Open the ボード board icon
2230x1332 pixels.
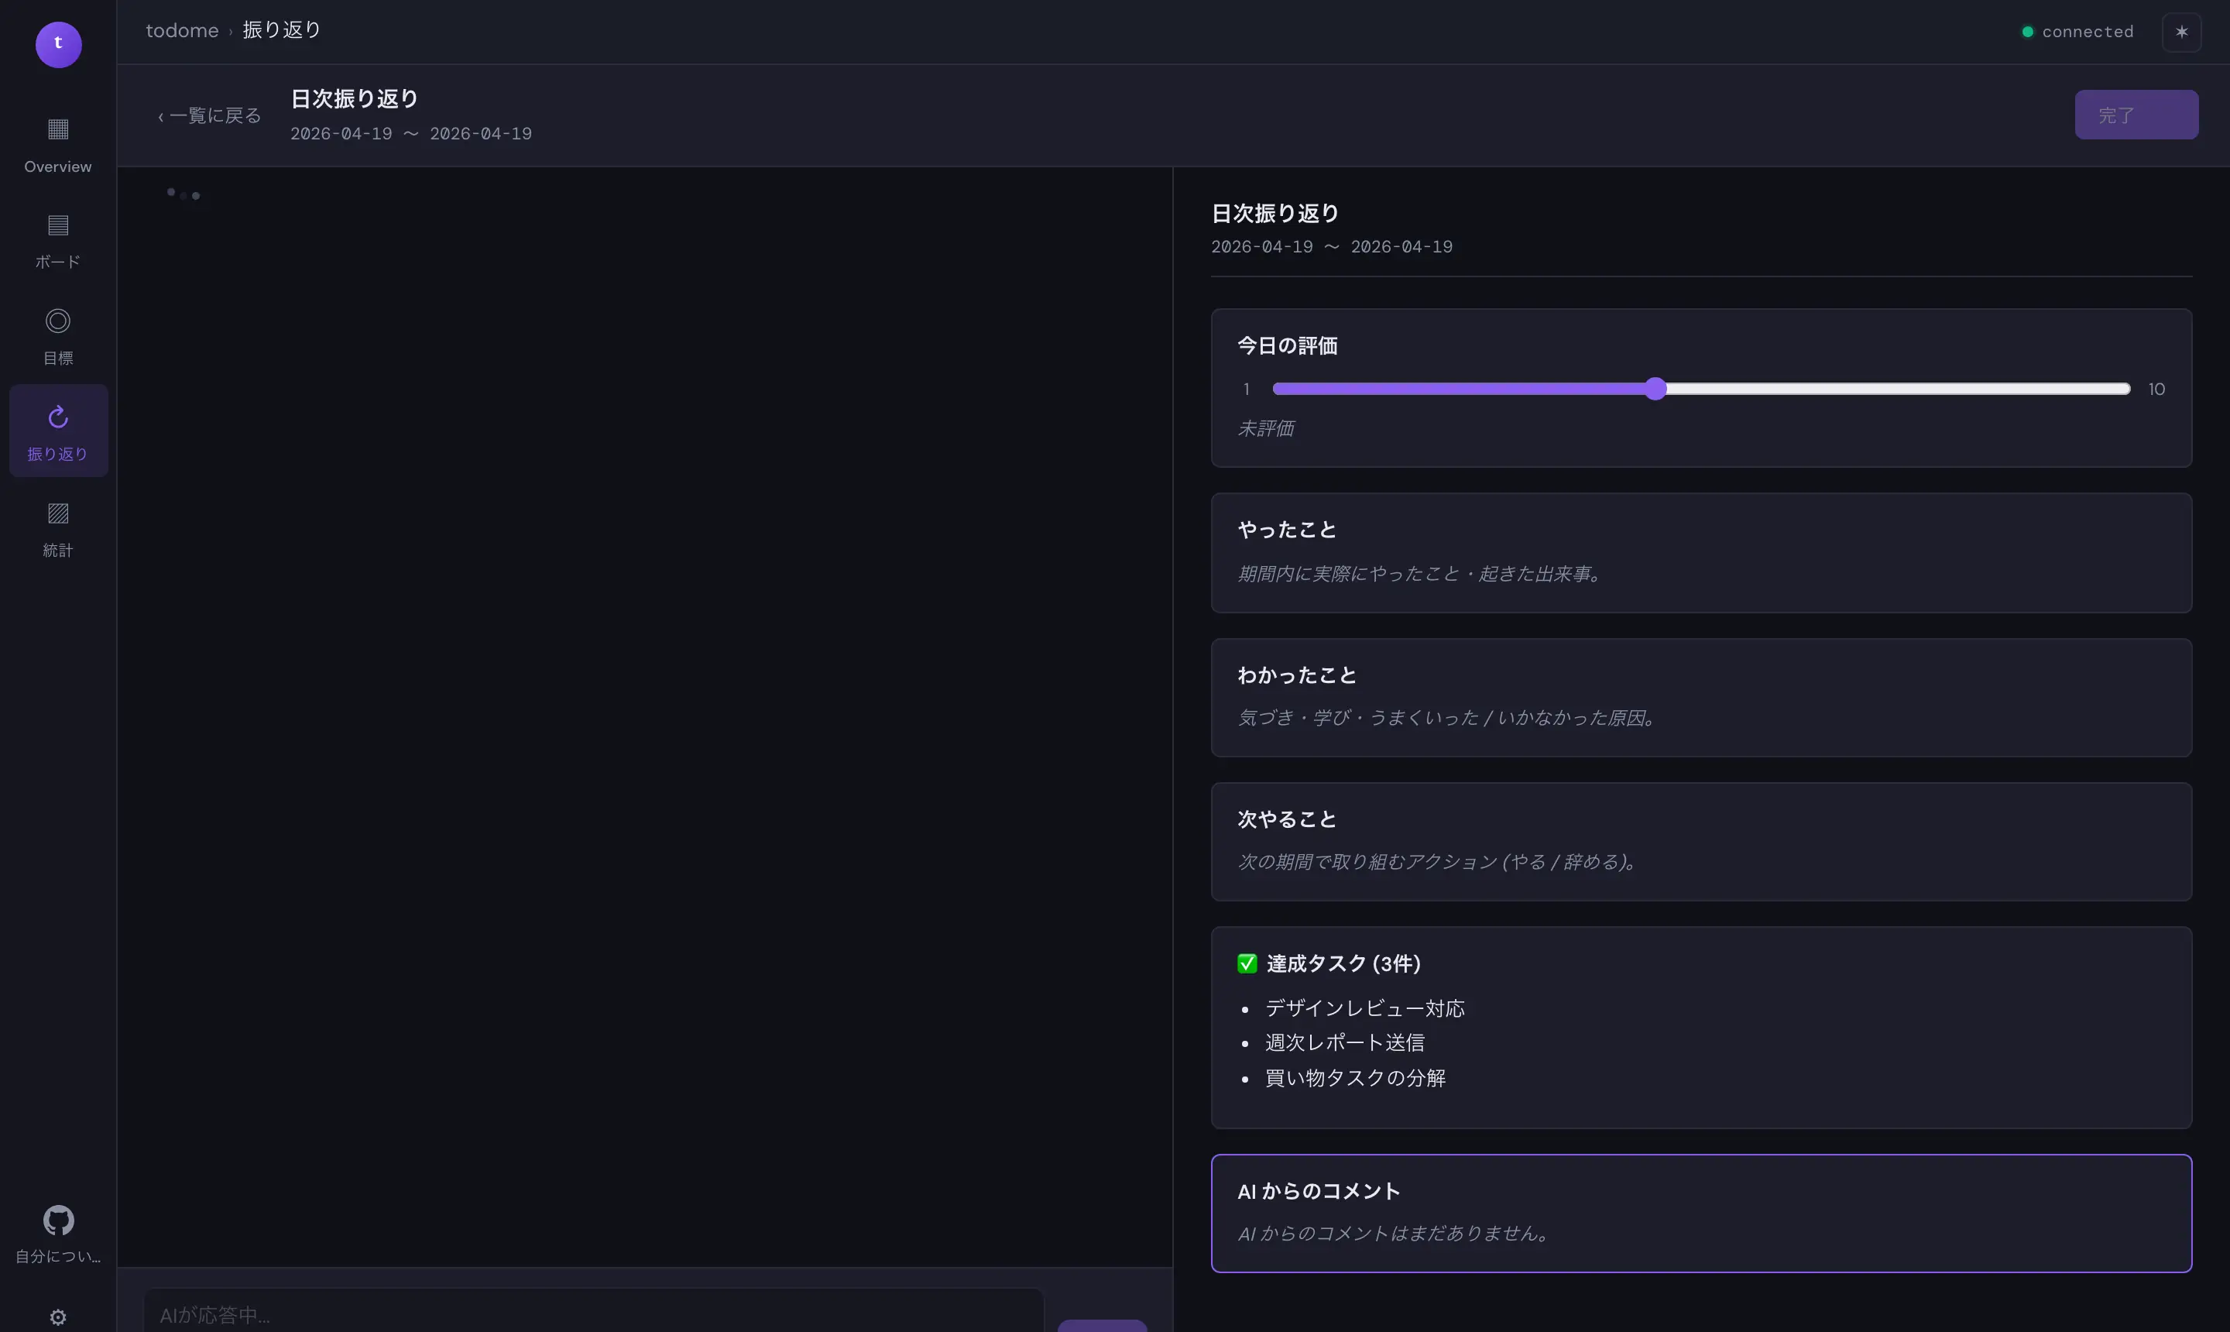click(x=58, y=225)
